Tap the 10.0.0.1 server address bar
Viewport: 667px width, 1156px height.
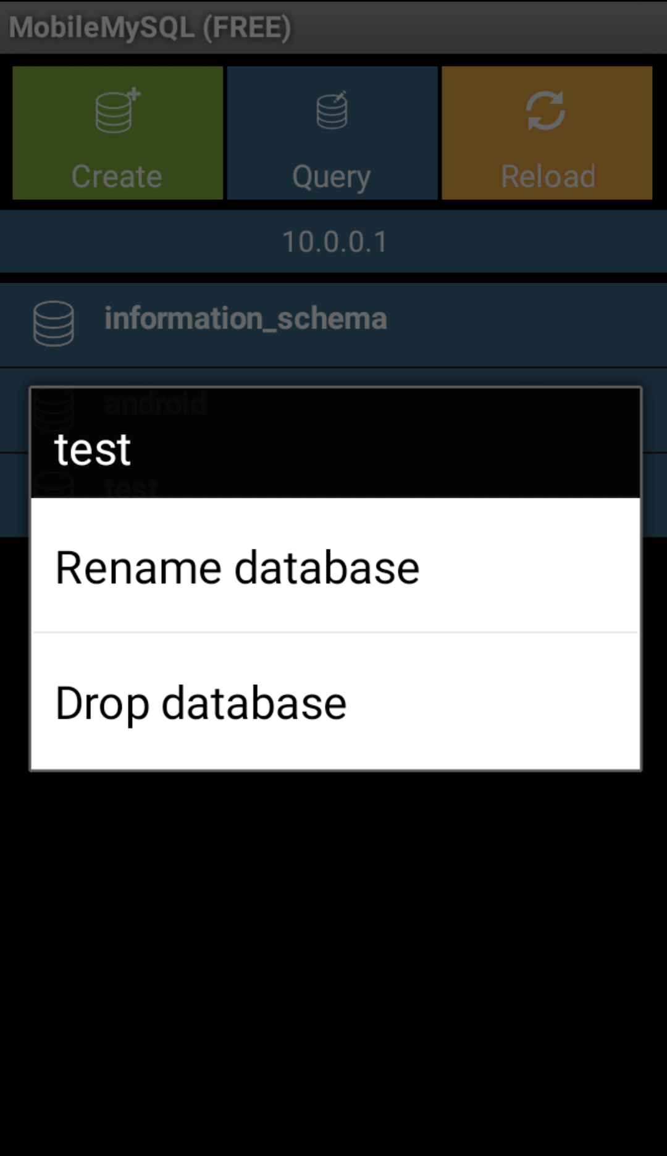(333, 241)
